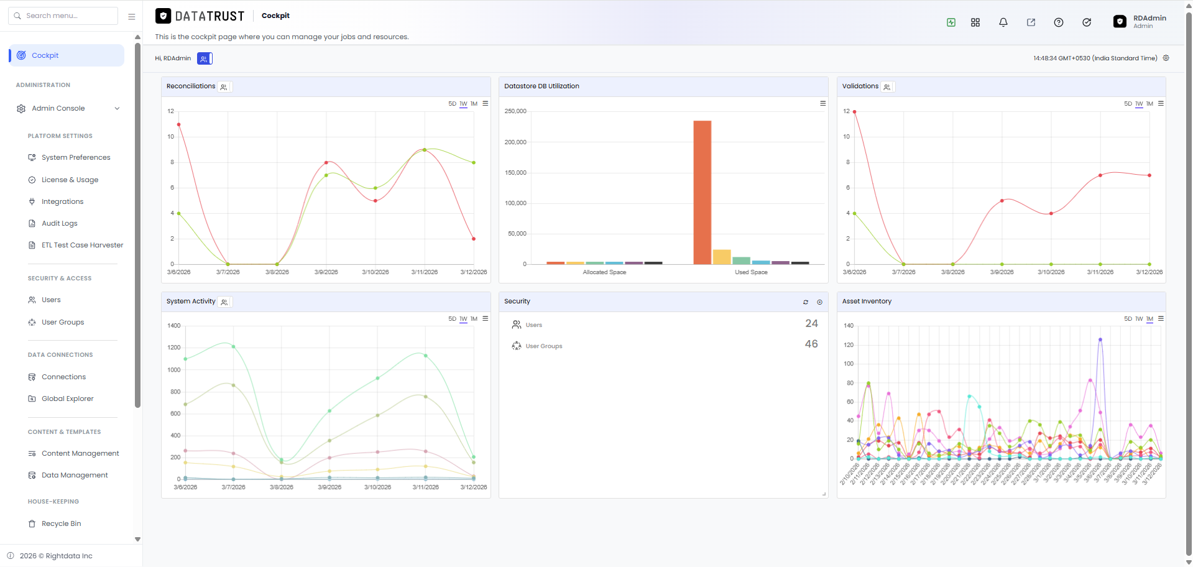Click the info icon in footer
This screenshot has height=567, width=1193.
click(11, 556)
